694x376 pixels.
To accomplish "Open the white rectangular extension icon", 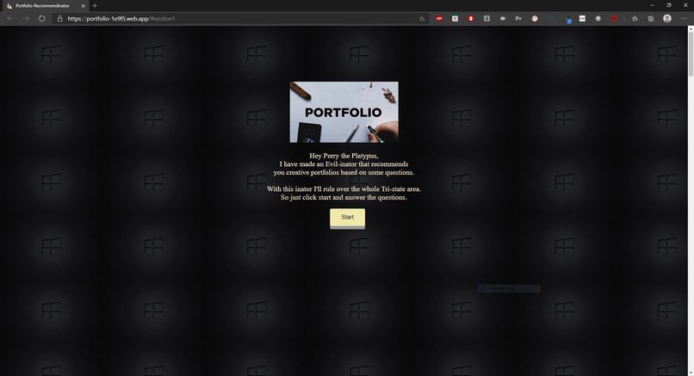I will point(582,19).
